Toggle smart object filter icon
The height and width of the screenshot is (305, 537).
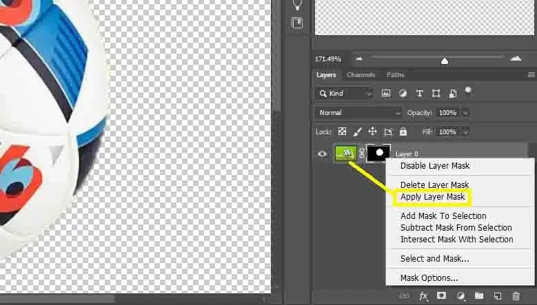pos(453,94)
